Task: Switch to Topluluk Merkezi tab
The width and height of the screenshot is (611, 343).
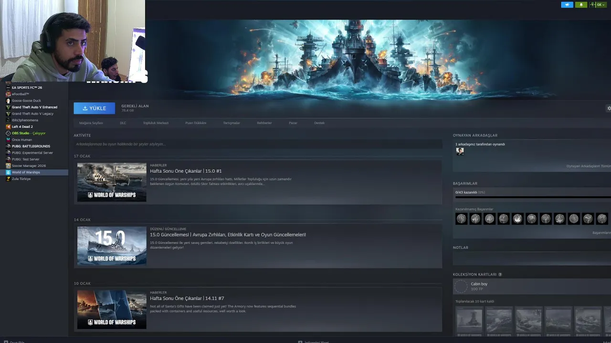Action: coord(156,123)
